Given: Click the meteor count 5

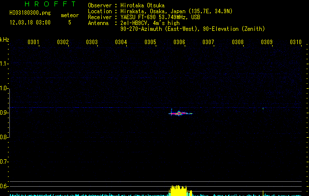Looking at the screenshot, I should [x=70, y=23].
